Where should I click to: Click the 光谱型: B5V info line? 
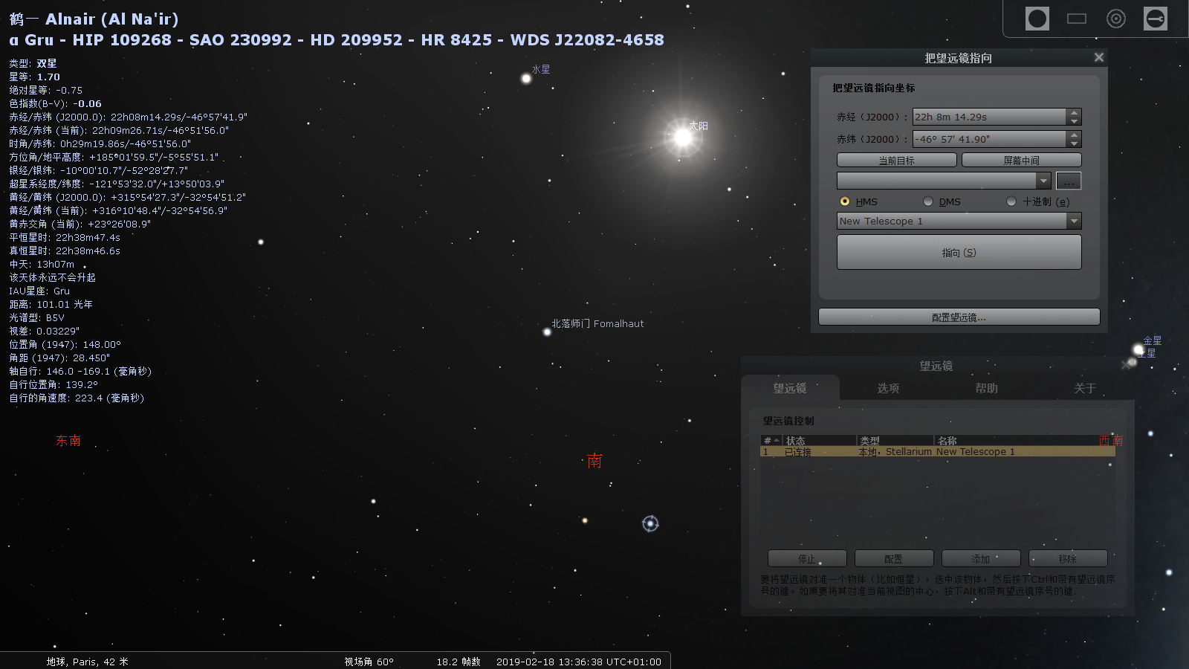36,317
